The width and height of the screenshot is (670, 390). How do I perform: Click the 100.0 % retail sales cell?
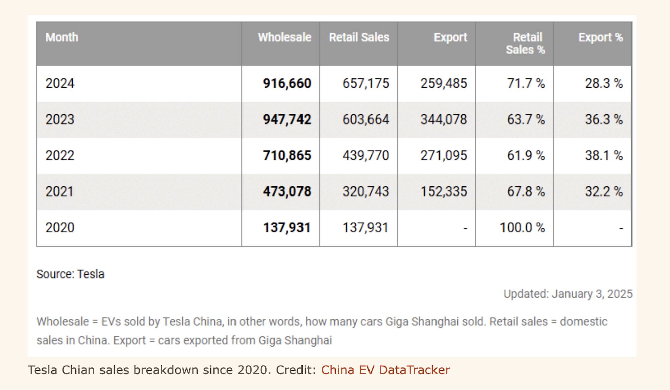pos(522,228)
